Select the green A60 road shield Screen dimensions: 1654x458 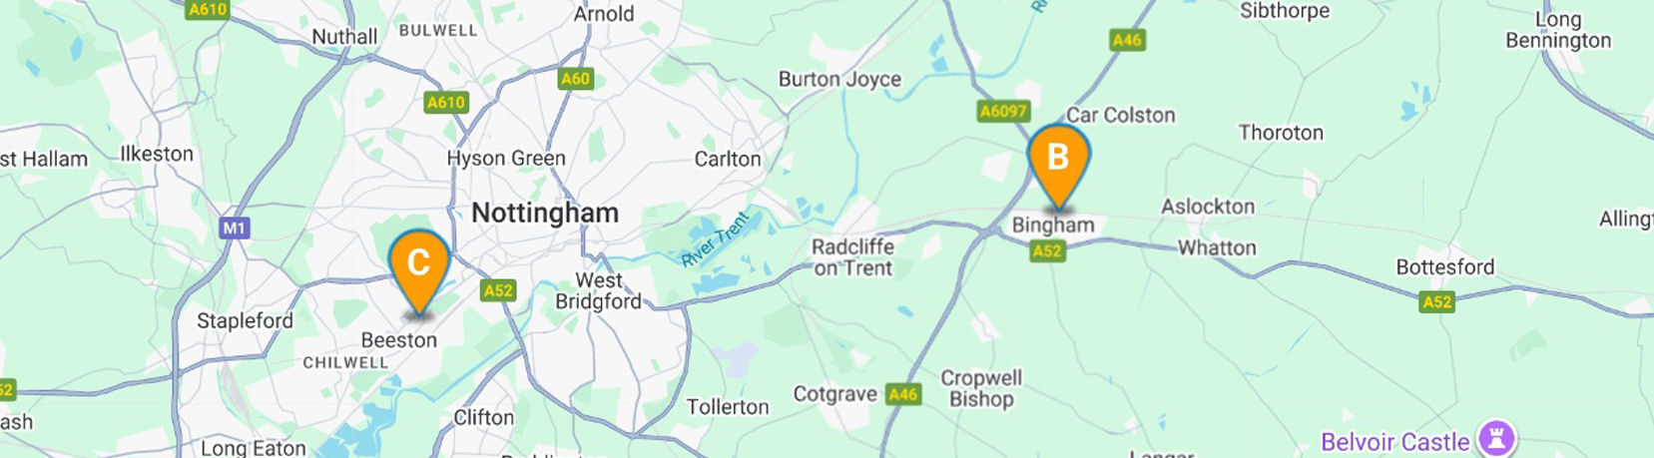coord(575,79)
